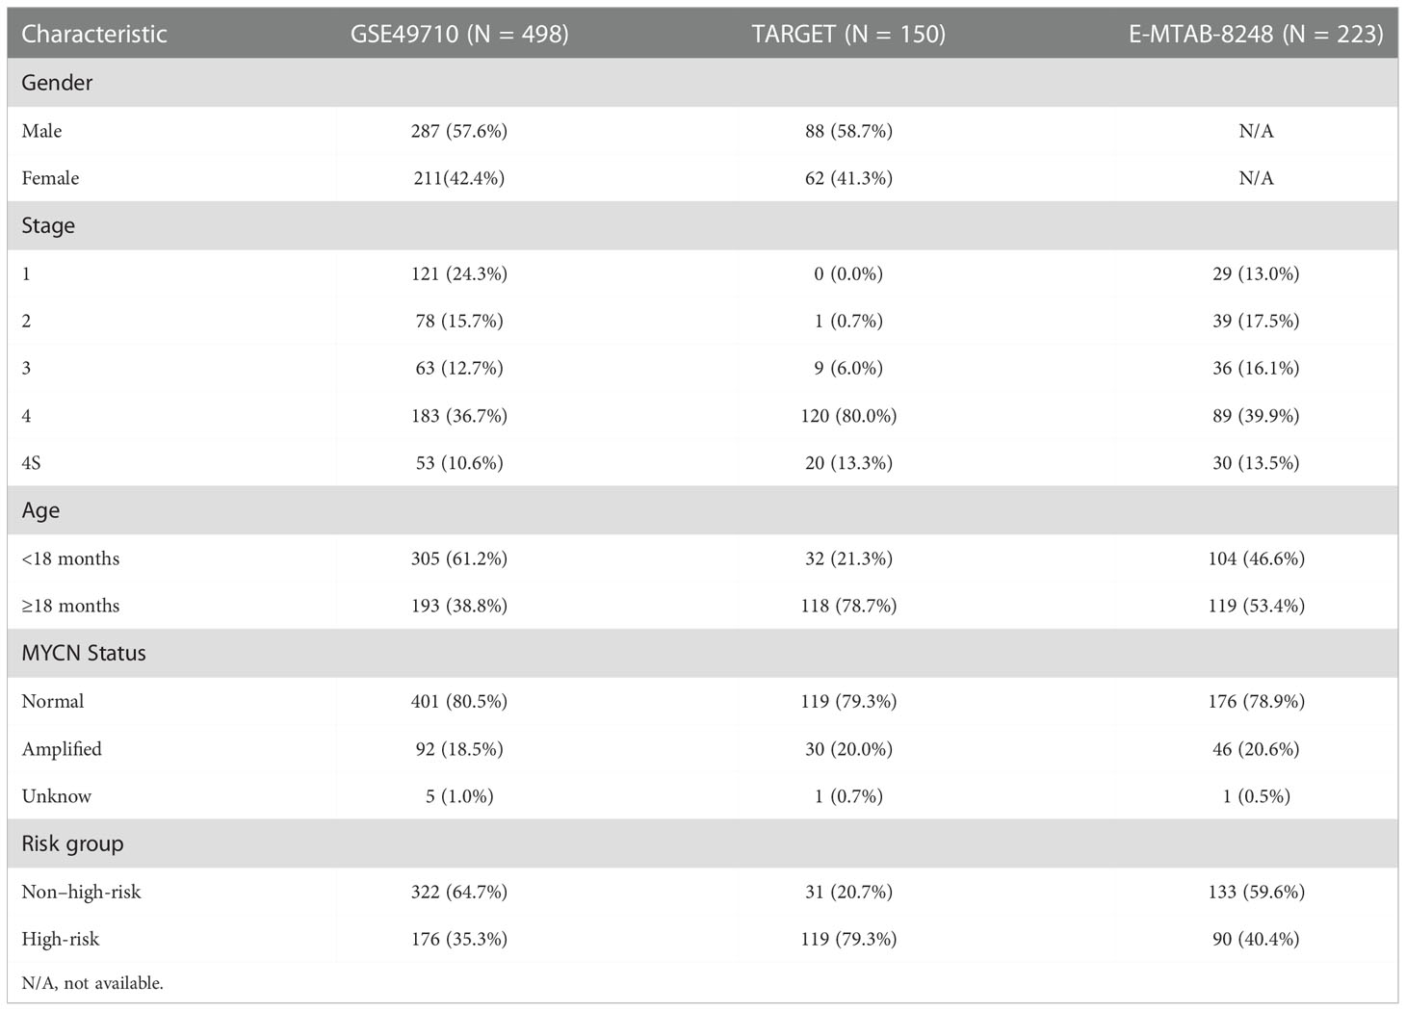Select the 4S stage row label
The height and width of the screenshot is (1011, 1406).
point(31,463)
